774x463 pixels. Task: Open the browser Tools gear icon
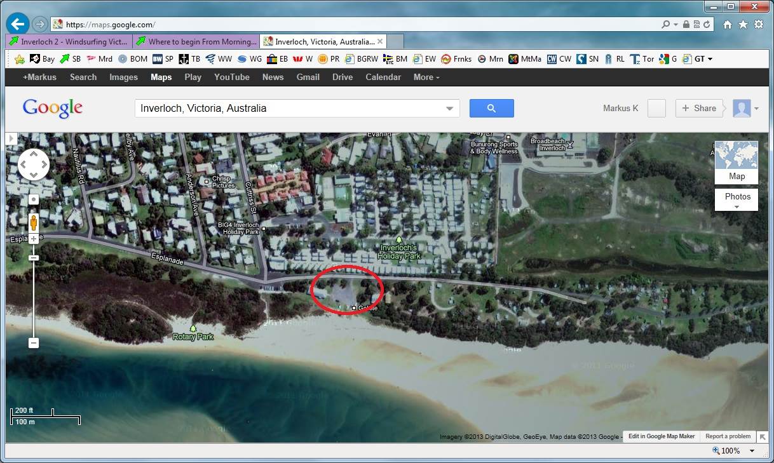(x=759, y=24)
